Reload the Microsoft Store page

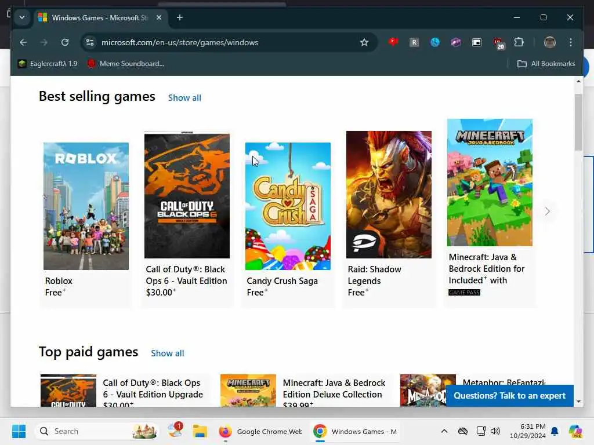pos(65,42)
